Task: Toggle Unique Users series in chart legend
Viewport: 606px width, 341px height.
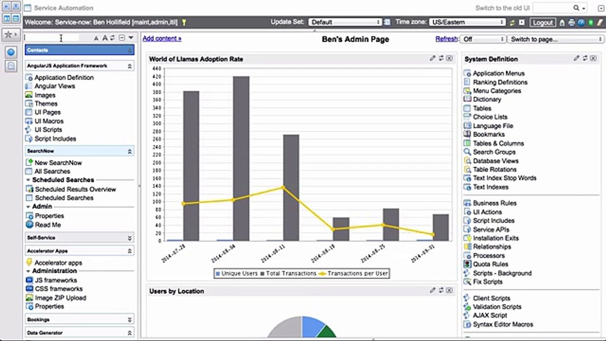Action: 237,273
